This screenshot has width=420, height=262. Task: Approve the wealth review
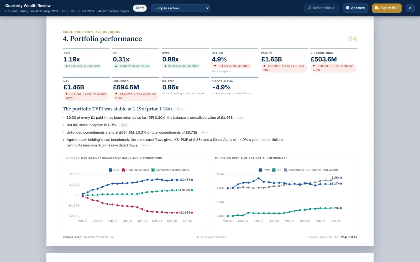(x=355, y=8)
